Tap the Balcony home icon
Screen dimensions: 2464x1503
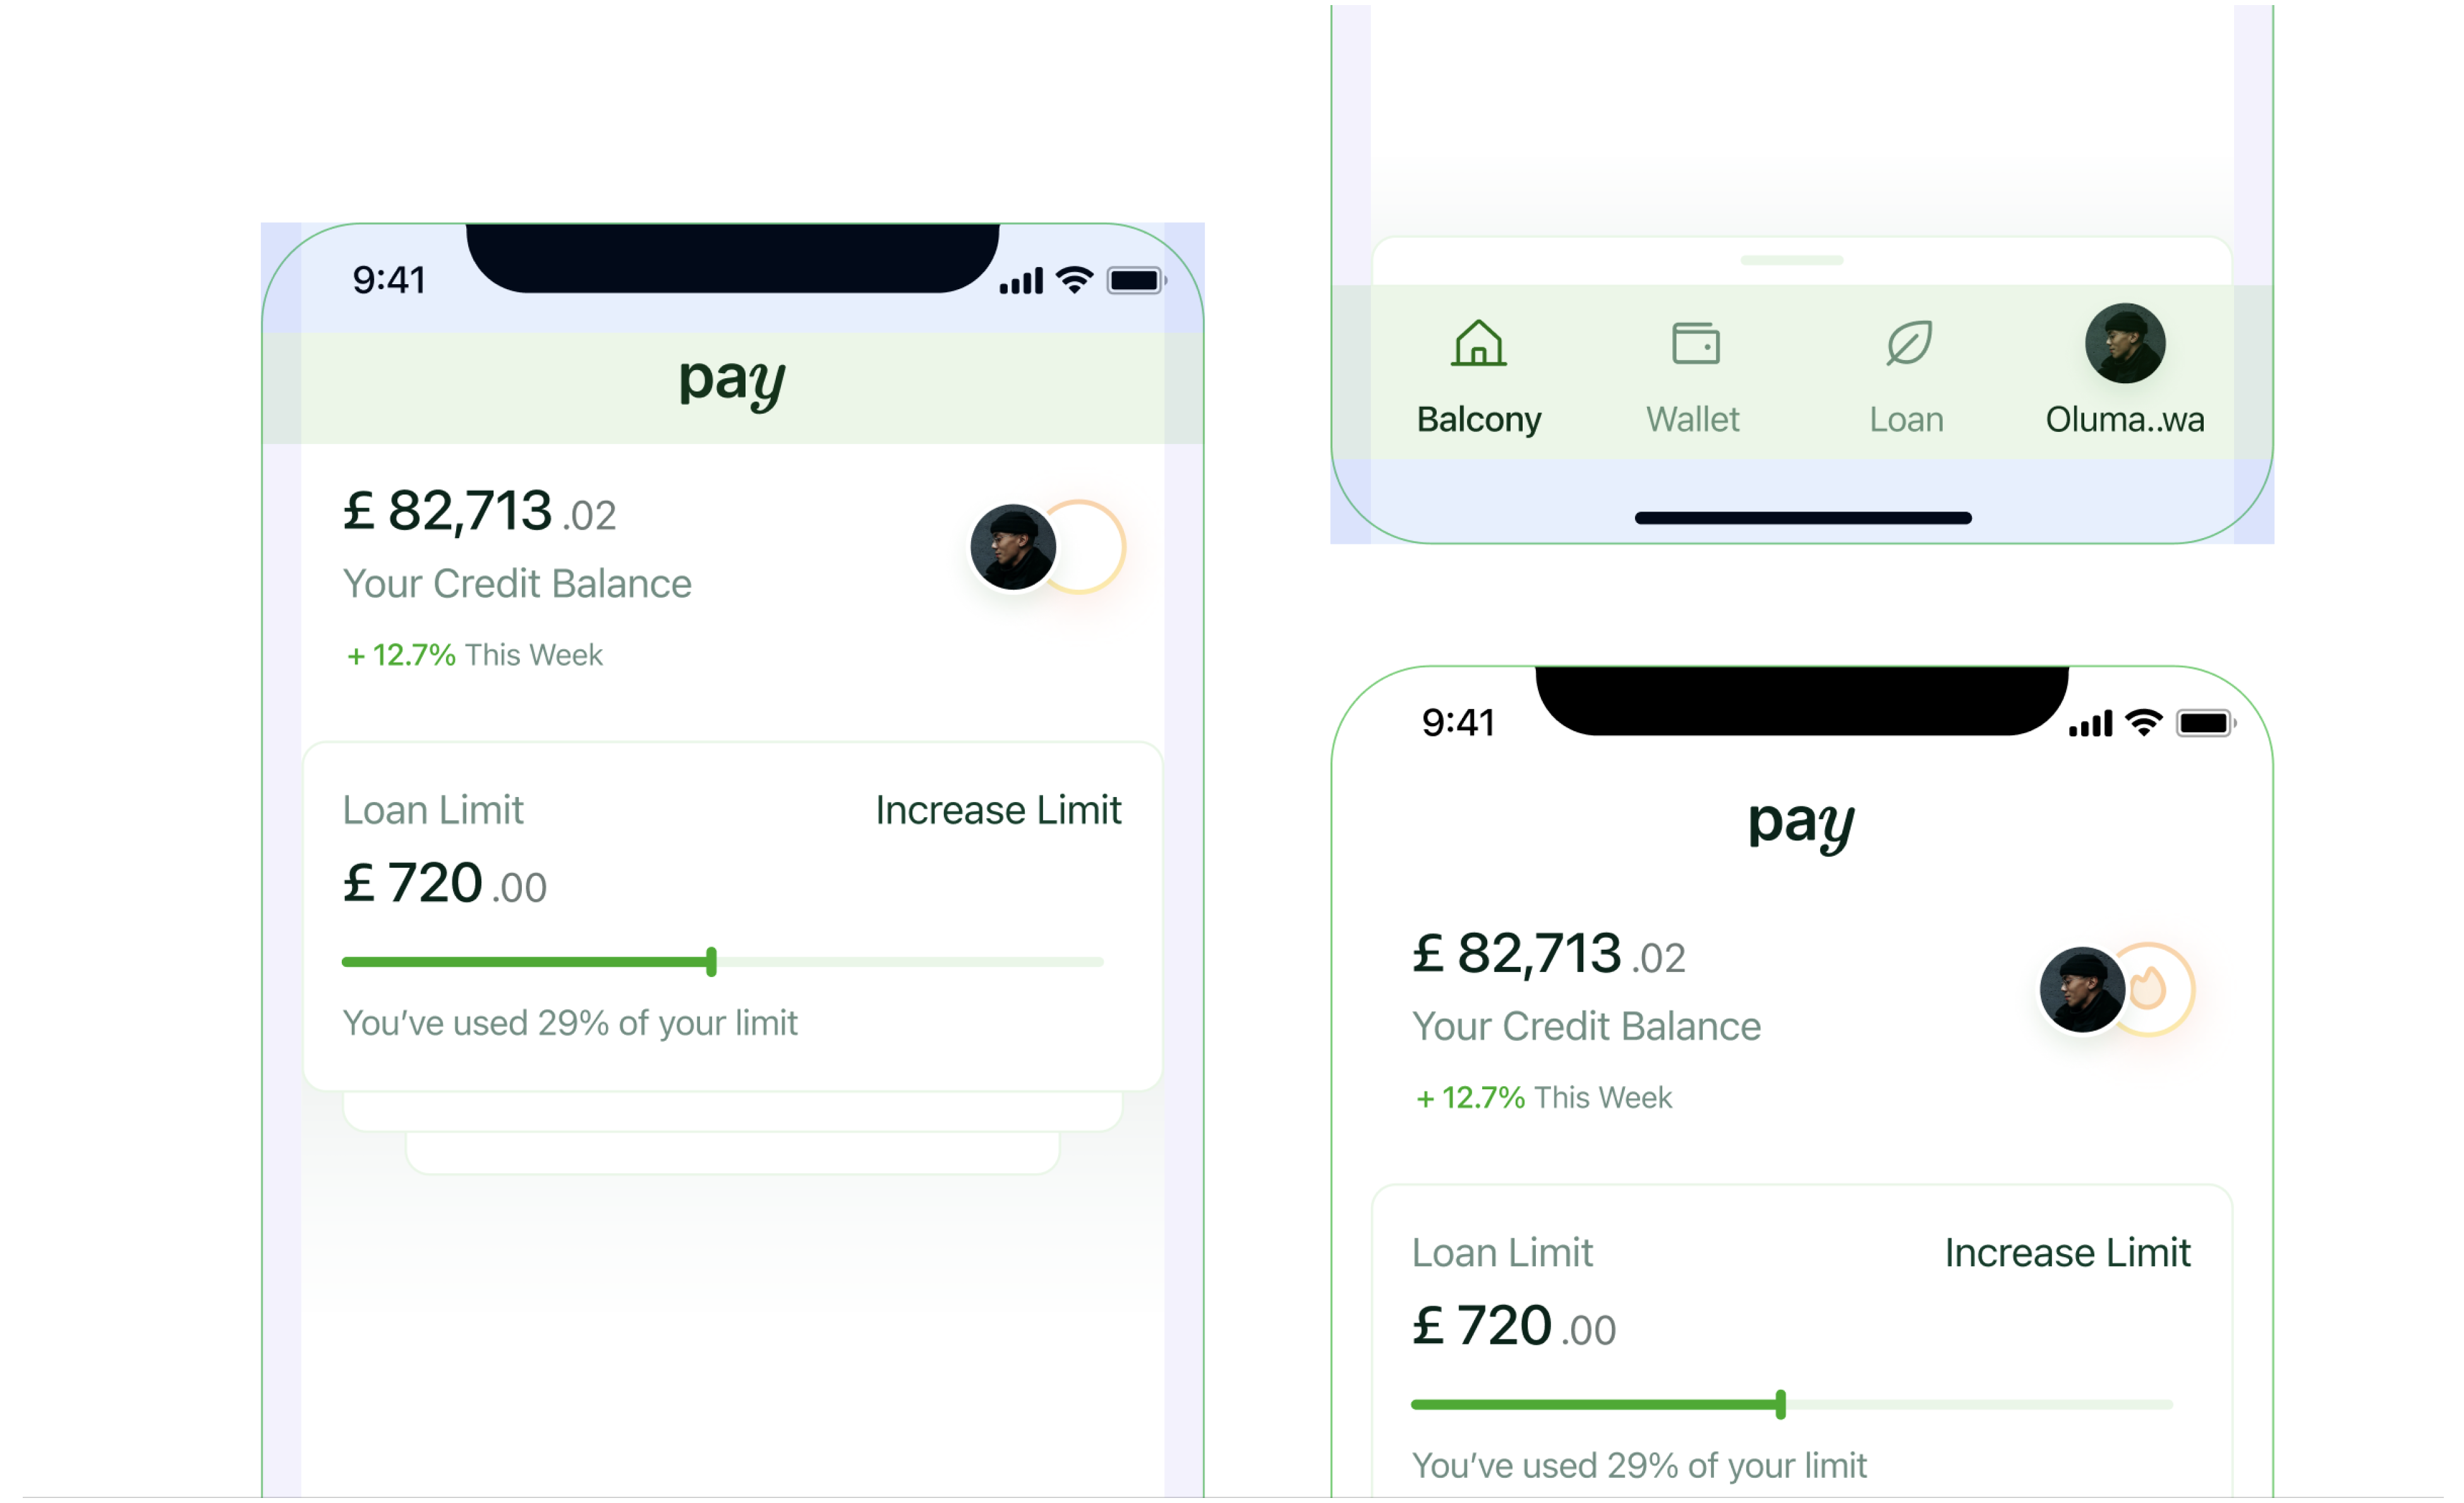[x=1478, y=343]
